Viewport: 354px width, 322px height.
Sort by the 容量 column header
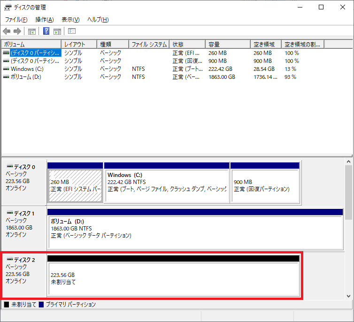(228, 44)
